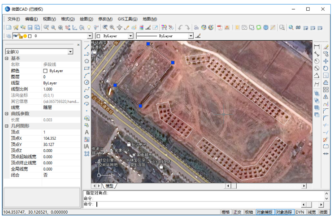Screen dimensions: 334x219
Task: Select the Move tool in modify toolbar
Action: click(326, 61)
